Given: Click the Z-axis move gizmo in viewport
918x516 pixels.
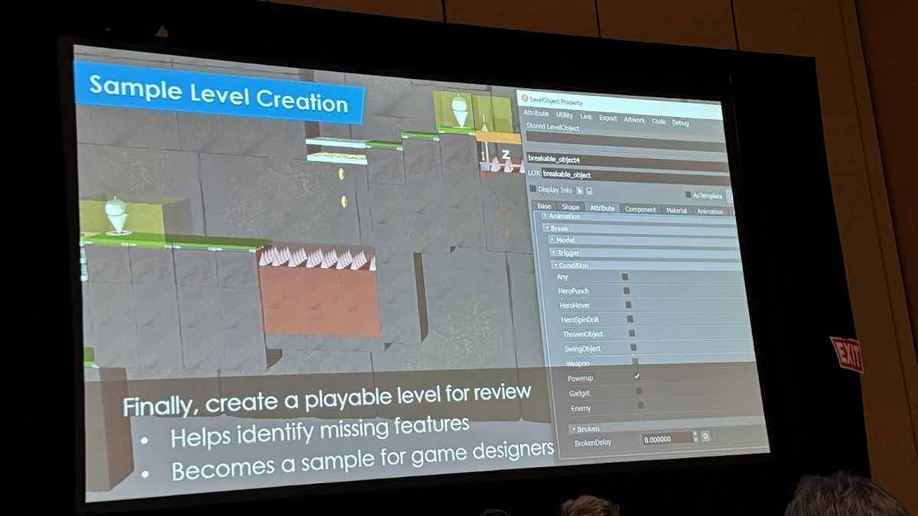Looking at the screenshot, I should pyautogui.click(x=505, y=155).
